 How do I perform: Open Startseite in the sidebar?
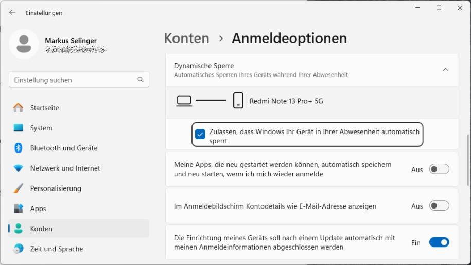(x=79, y=108)
